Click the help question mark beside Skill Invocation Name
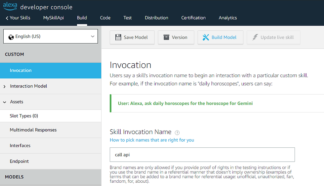Viewport: 324px width, 186px height. pos(177,133)
